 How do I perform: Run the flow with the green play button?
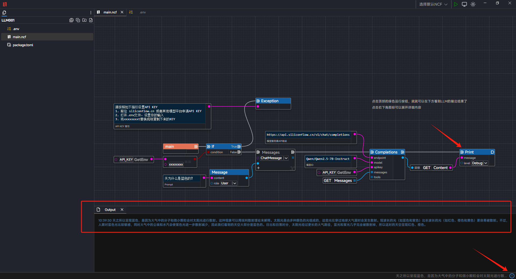pos(456,4)
